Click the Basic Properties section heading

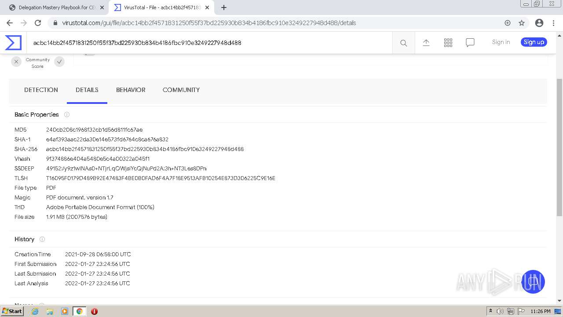click(37, 114)
